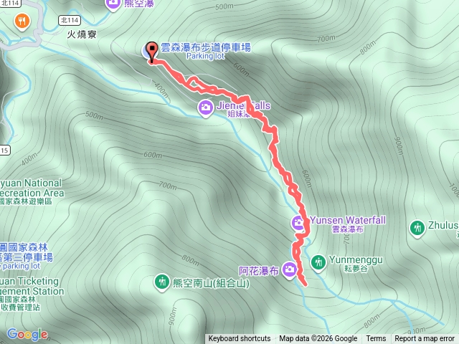Screen dimensions: 459x344
Task: Click the Google logo
Action: 27,334
